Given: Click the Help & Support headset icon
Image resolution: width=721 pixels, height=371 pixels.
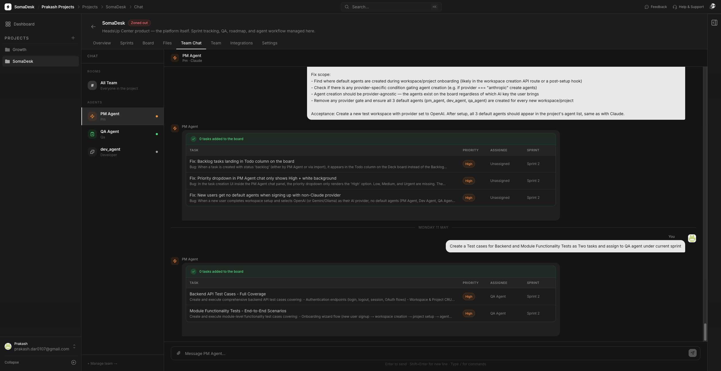Looking at the screenshot, I should (675, 7).
